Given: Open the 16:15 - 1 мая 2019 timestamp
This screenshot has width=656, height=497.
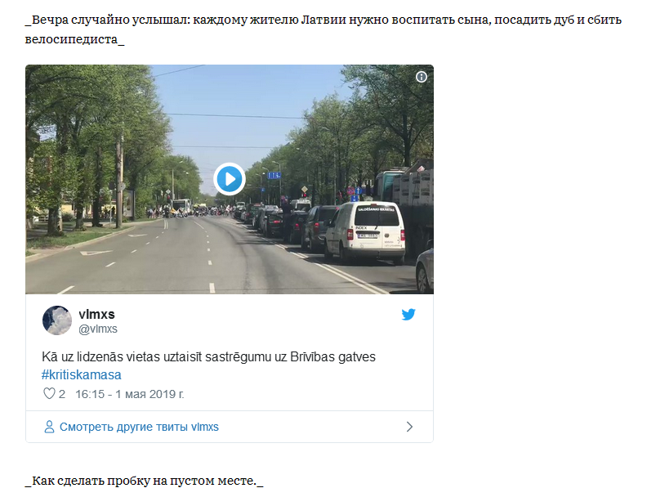Looking at the screenshot, I should (130, 394).
